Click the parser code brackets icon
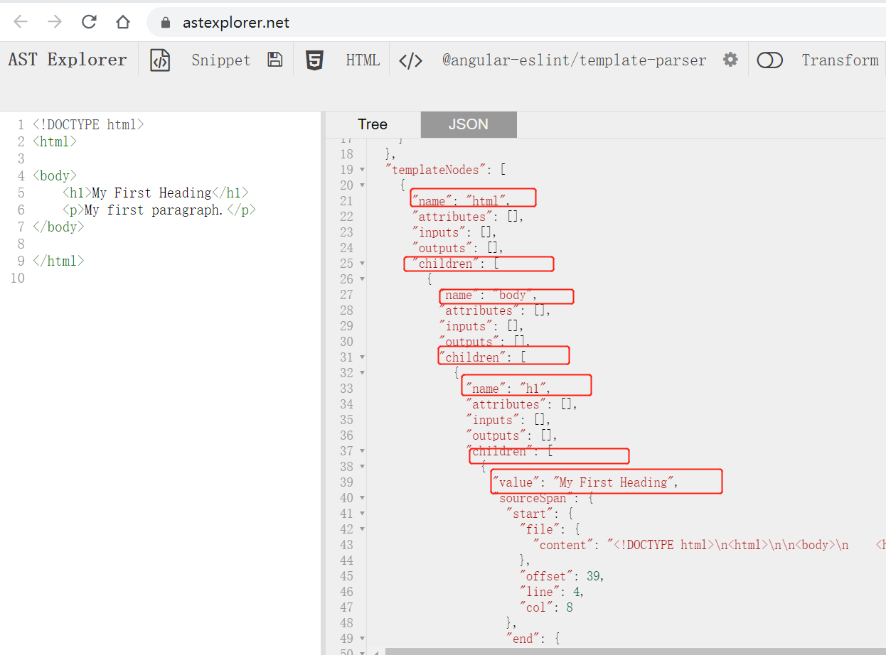The height and width of the screenshot is (655, 886). 410,60
